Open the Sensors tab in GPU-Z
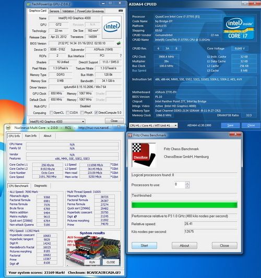The width and height of the screenshot is (261, 278). coord(54,11)
